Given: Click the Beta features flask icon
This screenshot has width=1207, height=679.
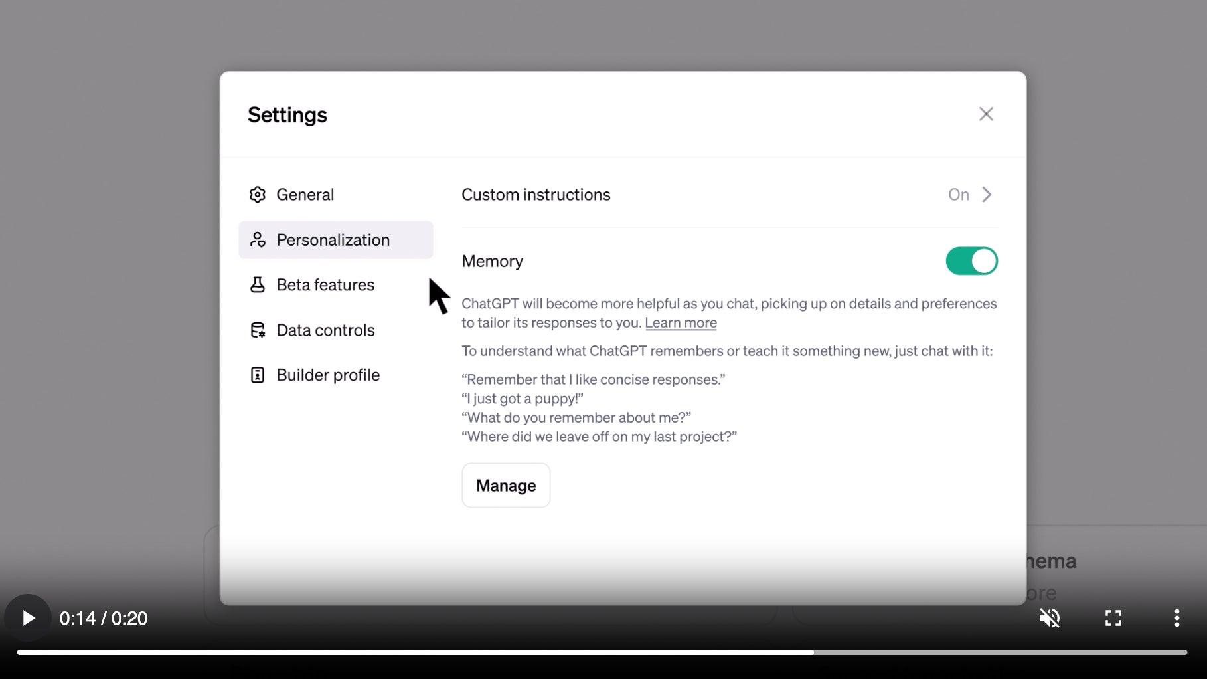Looking at the screenshot, I should tap(258, 285).
